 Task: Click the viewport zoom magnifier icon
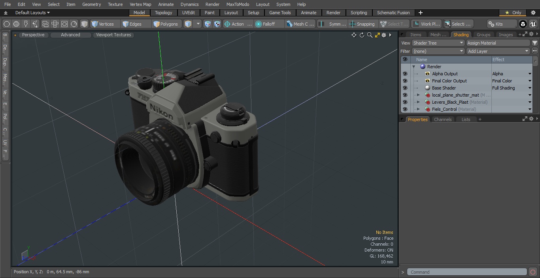(370, 35)
